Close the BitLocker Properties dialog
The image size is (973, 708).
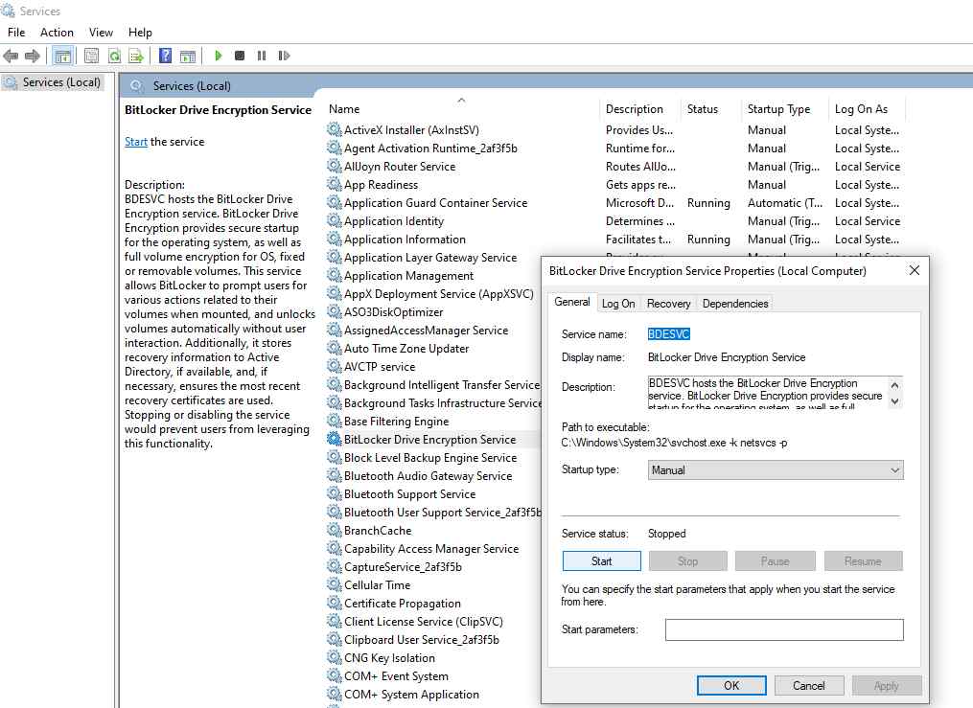915,270
